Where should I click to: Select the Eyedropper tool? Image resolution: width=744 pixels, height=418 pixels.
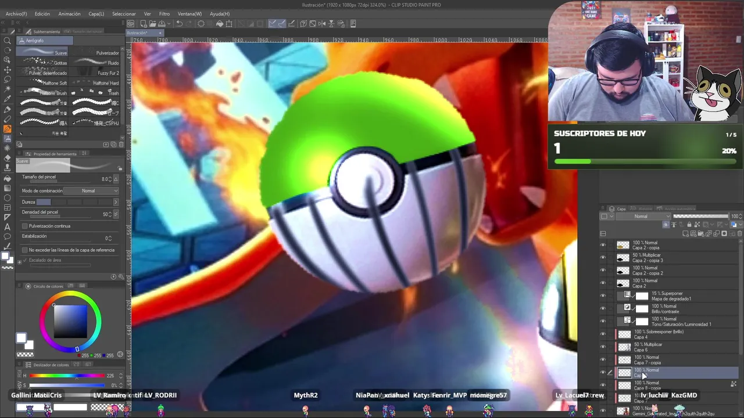pos(8,99)
